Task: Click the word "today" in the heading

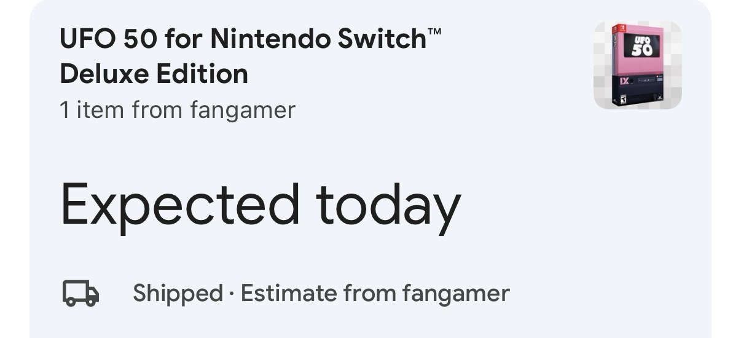Action: [388, 205]
